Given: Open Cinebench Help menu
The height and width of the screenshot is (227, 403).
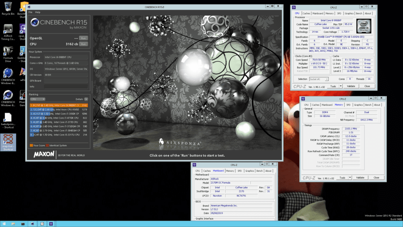Looking at the screenshot, I should tap(38, 12).
